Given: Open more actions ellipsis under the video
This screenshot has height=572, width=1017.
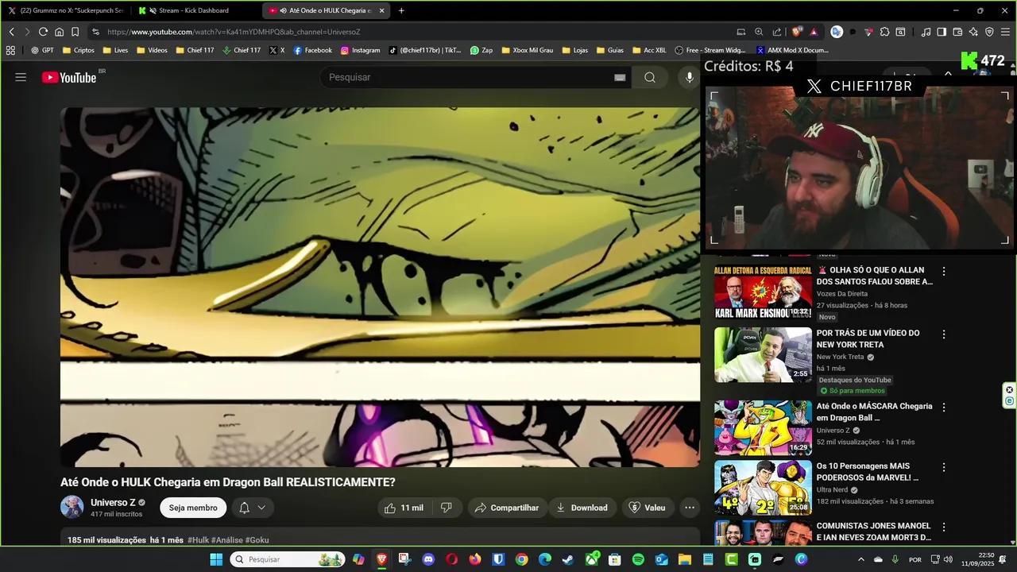Looking at the screenshot, I should click(x=690, y=508).
